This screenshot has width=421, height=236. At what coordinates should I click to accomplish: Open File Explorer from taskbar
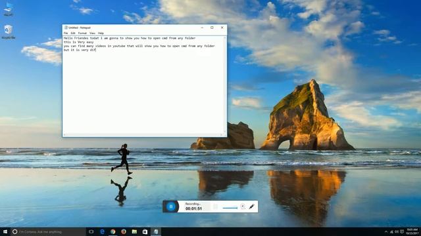[134, 231]
